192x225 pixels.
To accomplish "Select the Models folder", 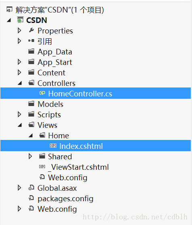I will tap(50, 104).
